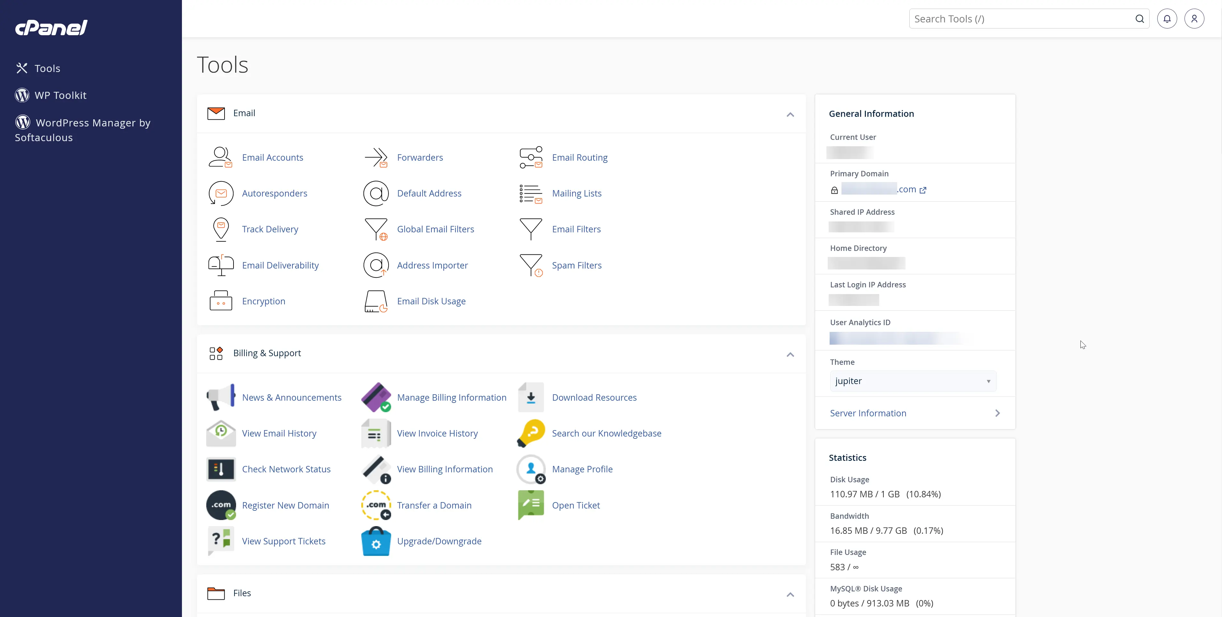Select Tools in the sidebar
This screenshot has height=617, width=1222.
click(47, 68)
